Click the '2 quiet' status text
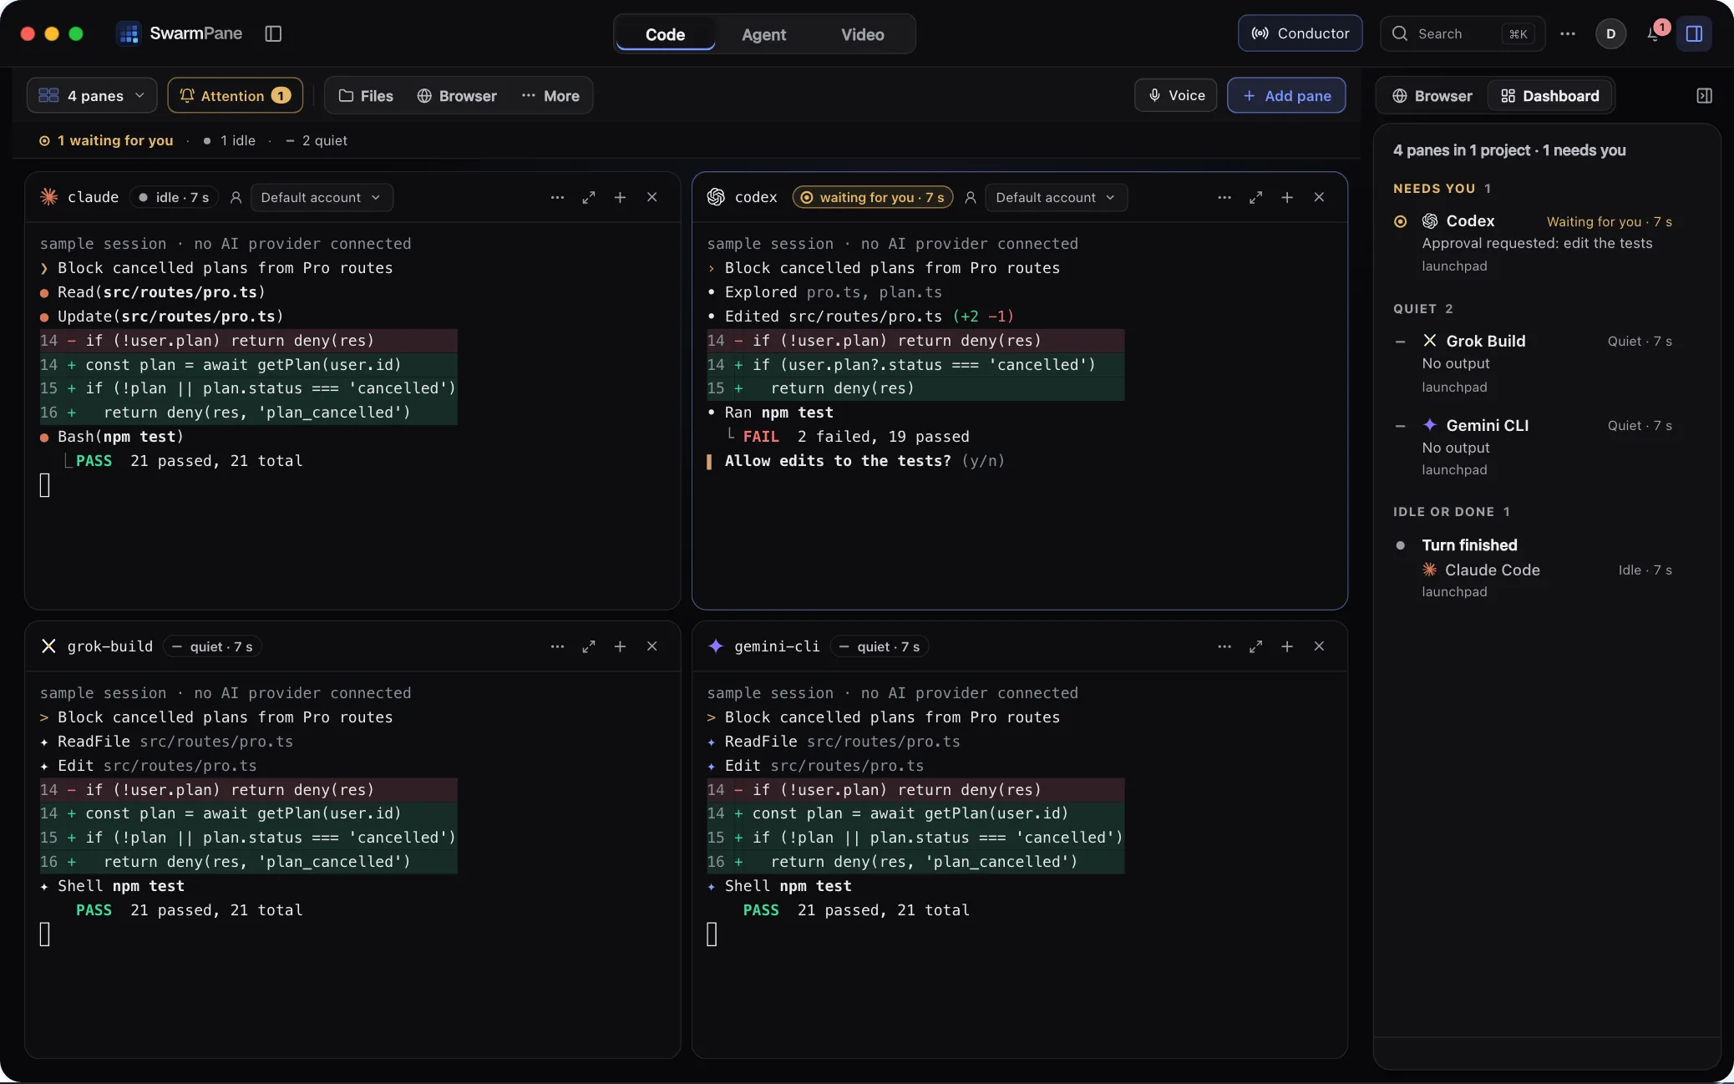The height and width of the screenshot is (1084, 1734). point(317,140)
